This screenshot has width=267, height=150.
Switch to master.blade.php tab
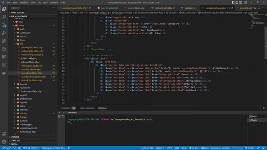point(135,8)
